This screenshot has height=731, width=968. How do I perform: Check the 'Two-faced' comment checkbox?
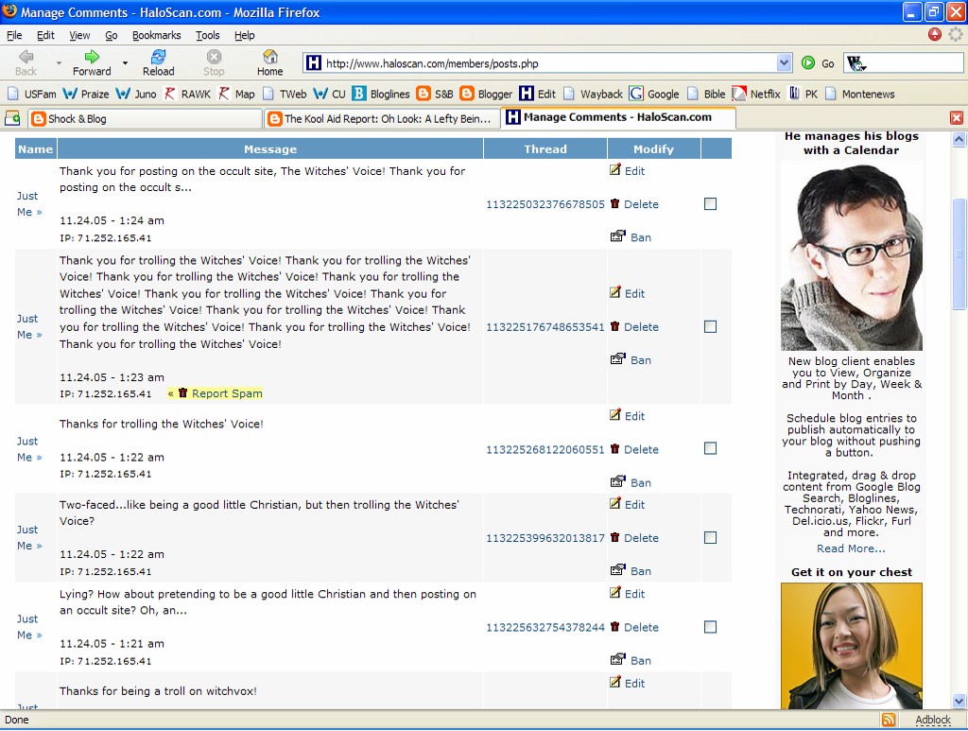tap(711, 538)
